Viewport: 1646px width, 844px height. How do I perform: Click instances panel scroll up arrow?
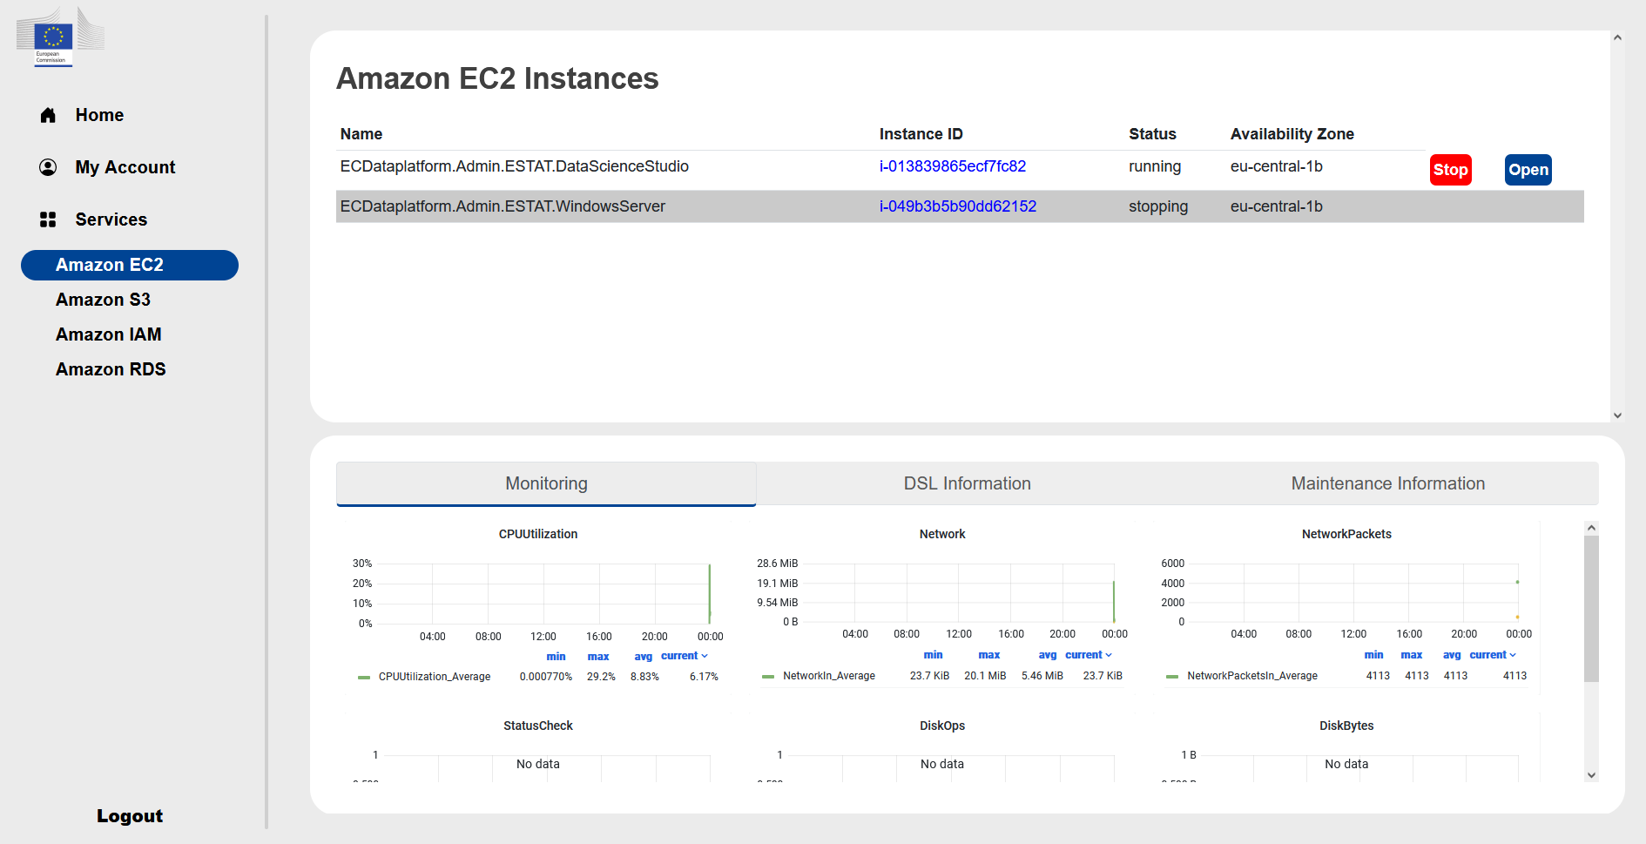pyautogui.click(x=1617, y=38)
